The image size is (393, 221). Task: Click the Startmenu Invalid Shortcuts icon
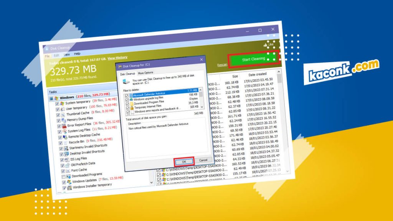pos(66,148)
